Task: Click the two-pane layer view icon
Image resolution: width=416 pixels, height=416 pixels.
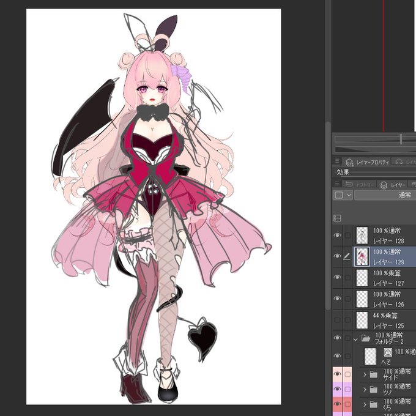Action: click(x=337, y=218)
